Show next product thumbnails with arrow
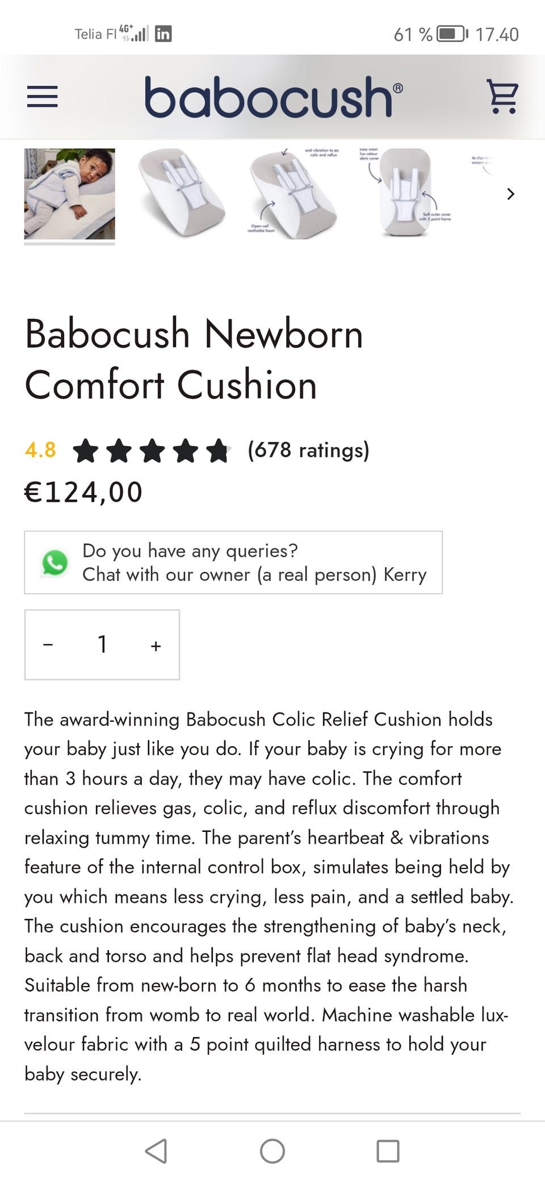The image size is (545, 1182). point(510,194)
